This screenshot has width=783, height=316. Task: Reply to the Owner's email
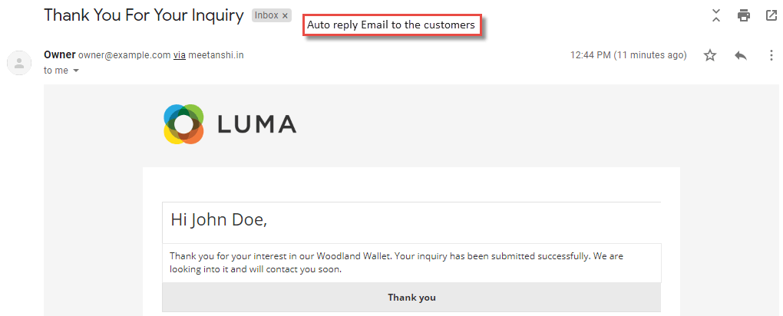(741, 55)
